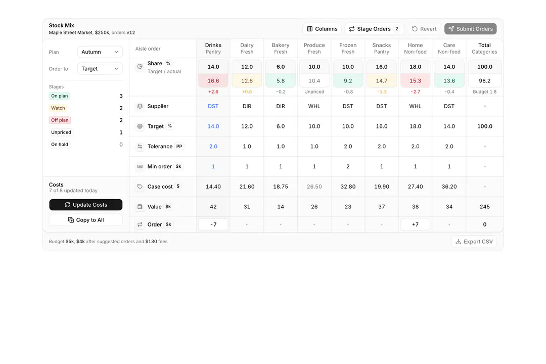Revert the staged changes
Image resolution: width=546 pixels, height=364 pixels.
pos(424,29)
